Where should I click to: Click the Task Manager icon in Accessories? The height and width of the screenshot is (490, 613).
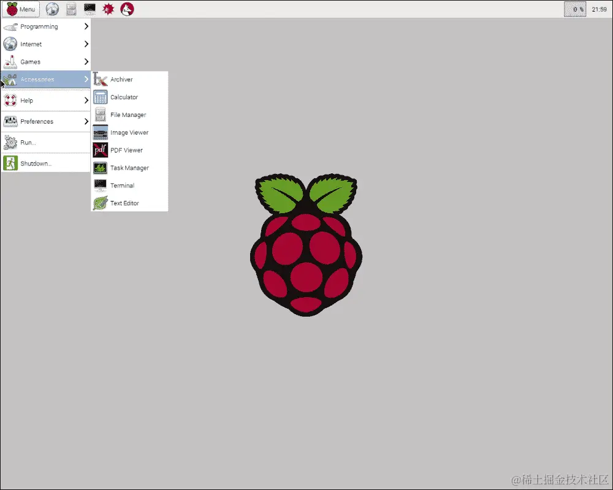[100, 168]
